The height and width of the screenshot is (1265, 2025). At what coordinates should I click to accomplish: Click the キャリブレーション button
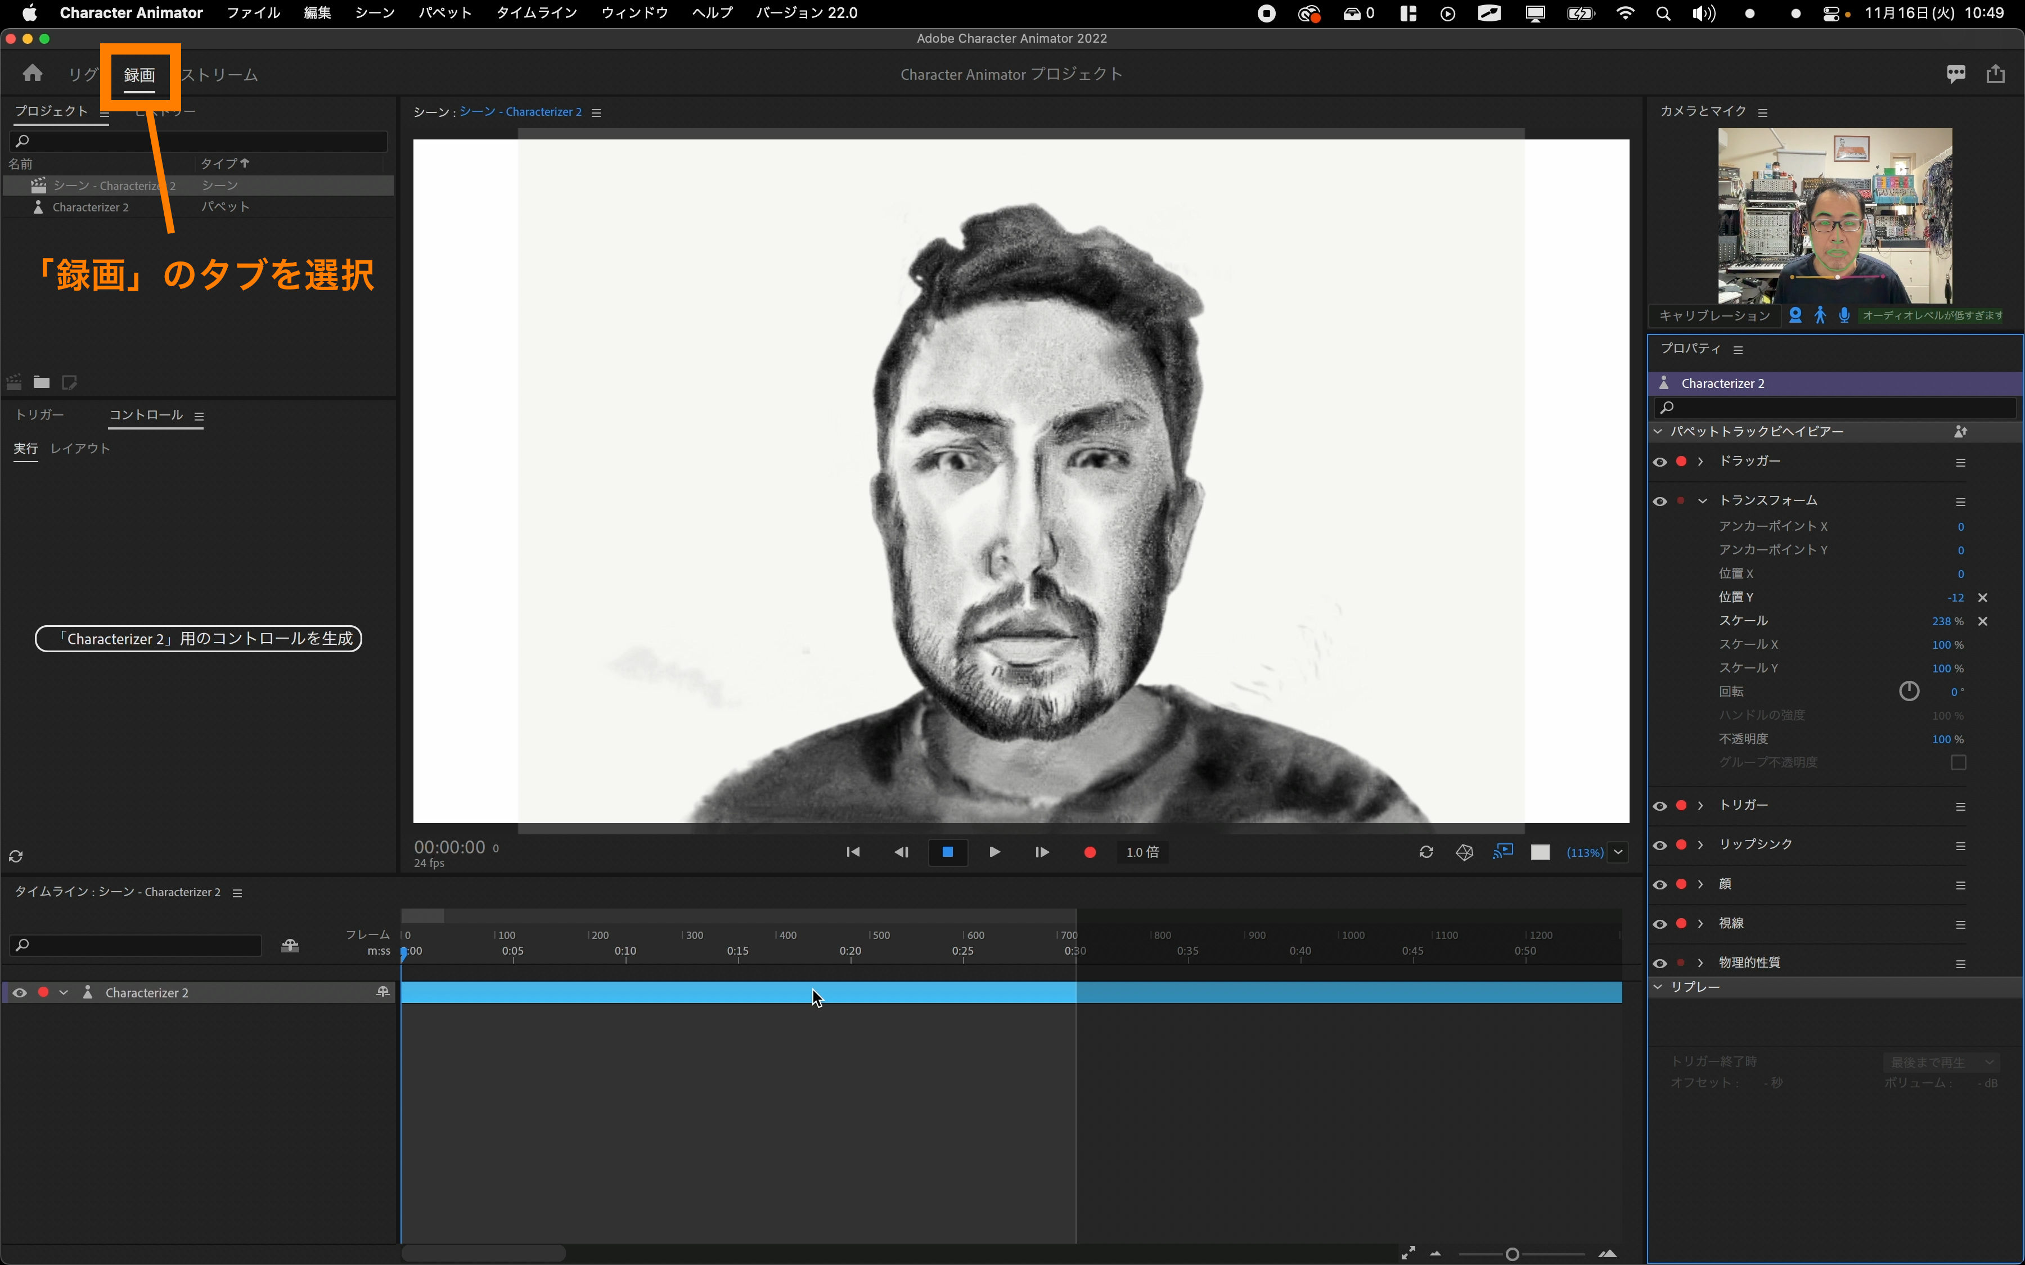1714,315
